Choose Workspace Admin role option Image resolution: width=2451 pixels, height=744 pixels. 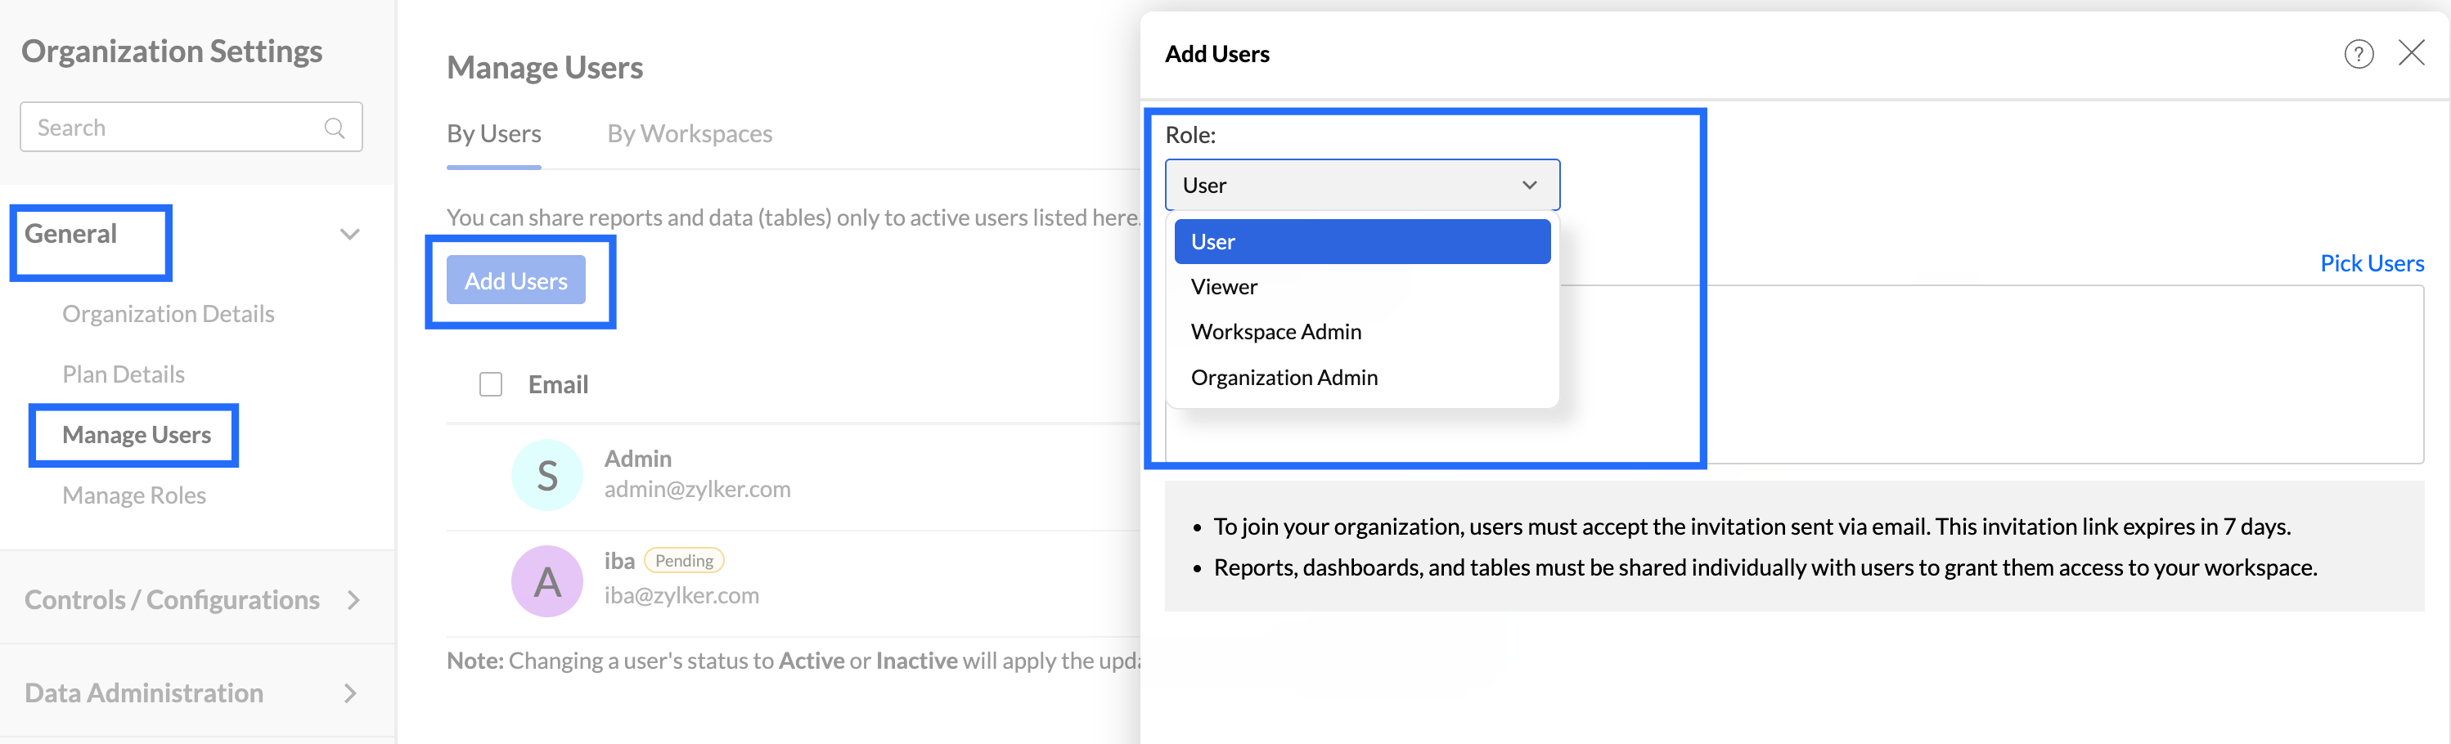[x=1276, y=332]
